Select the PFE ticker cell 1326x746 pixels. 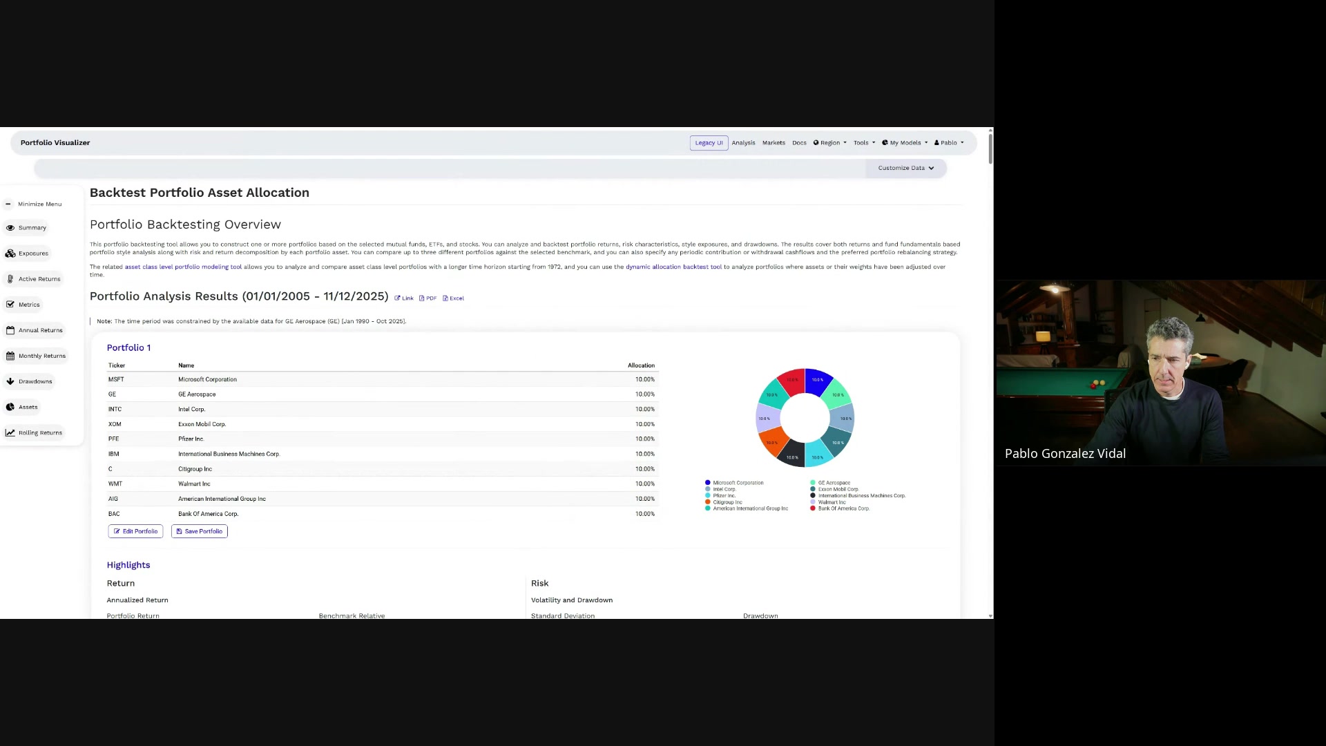point(113,439)
